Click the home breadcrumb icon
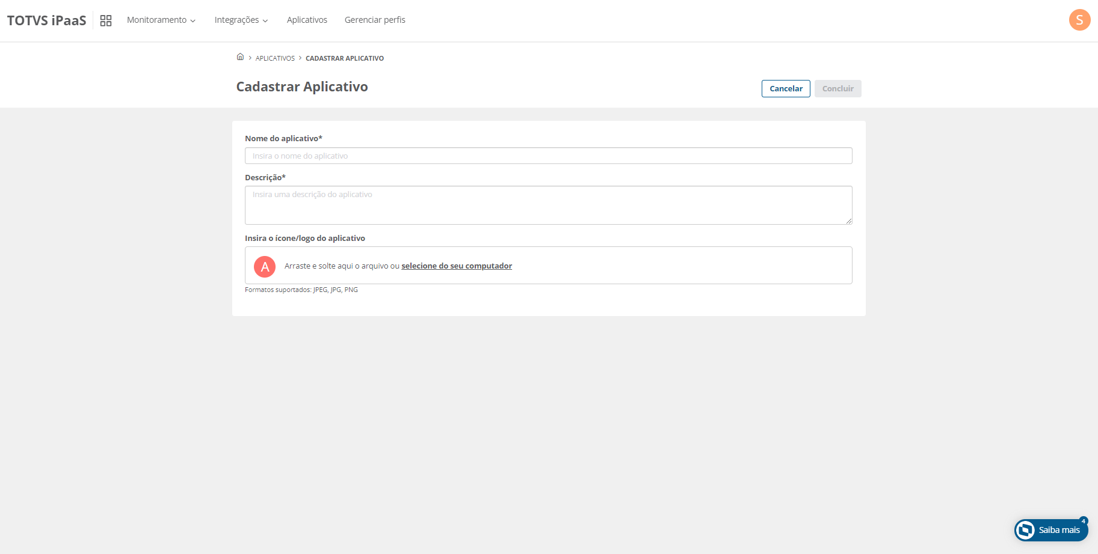Image resolution: width=1098 pixels, height=554 pixels. [x=240, y=57]
